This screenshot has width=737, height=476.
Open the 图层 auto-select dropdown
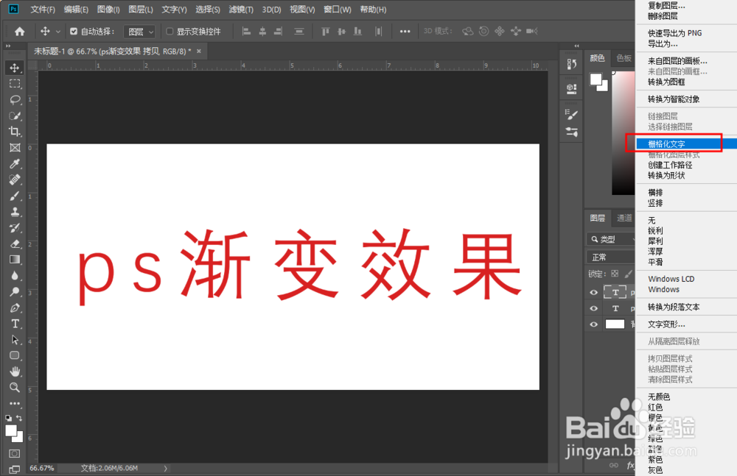coord(140,31)
